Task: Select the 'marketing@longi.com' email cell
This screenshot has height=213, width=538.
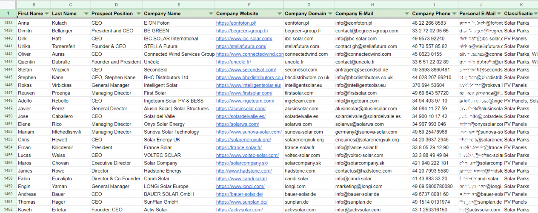Action: pyautogui.click(x=372, y=186)
